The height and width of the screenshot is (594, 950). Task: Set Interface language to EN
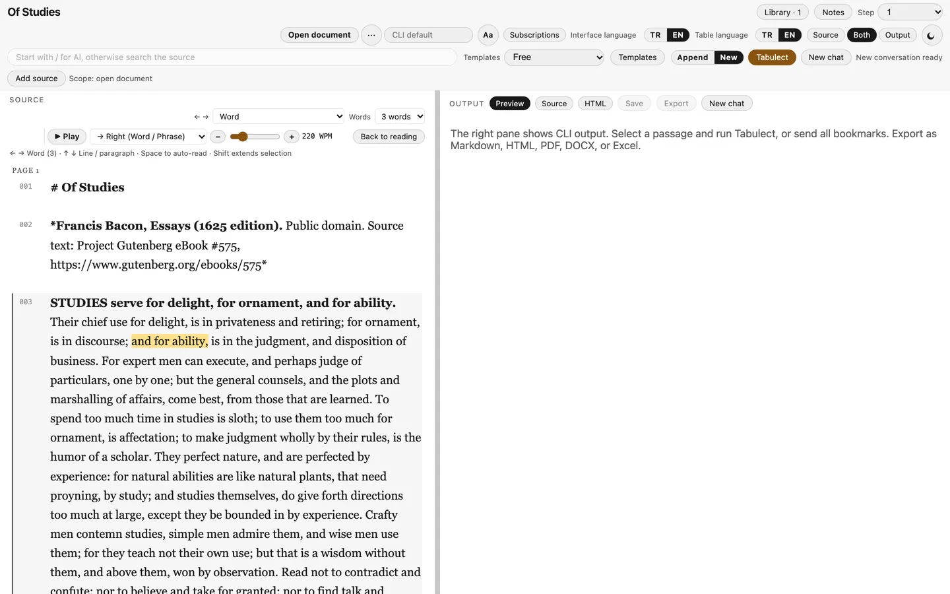click(678, 35)
